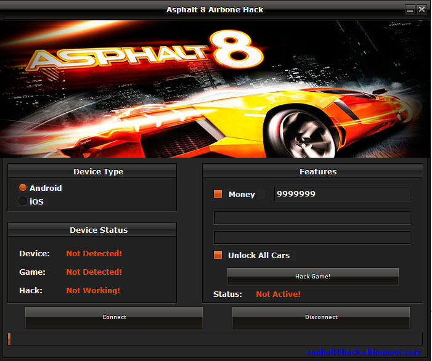This screenshot has width=432, height=361.
Task: Close the Asphalt 8 Airbone Hack window
Action: (x=422, y=10)
